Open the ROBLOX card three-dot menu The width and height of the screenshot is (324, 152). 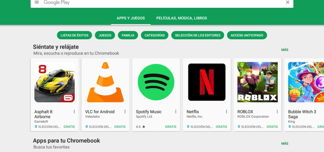coord(277,112)
